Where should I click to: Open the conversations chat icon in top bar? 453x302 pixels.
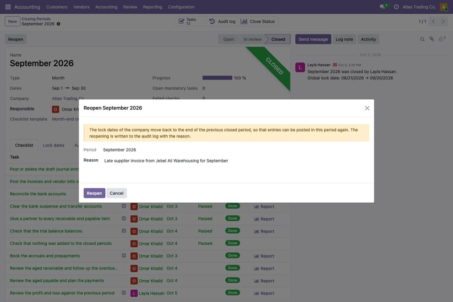coord(383,7)
